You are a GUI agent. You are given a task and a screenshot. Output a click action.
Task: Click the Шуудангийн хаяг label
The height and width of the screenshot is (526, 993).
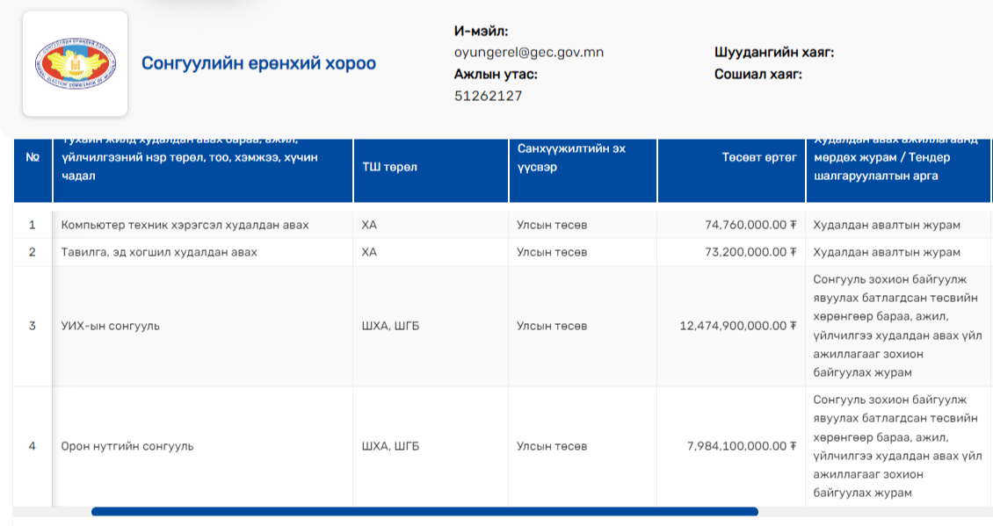(774, 53)
